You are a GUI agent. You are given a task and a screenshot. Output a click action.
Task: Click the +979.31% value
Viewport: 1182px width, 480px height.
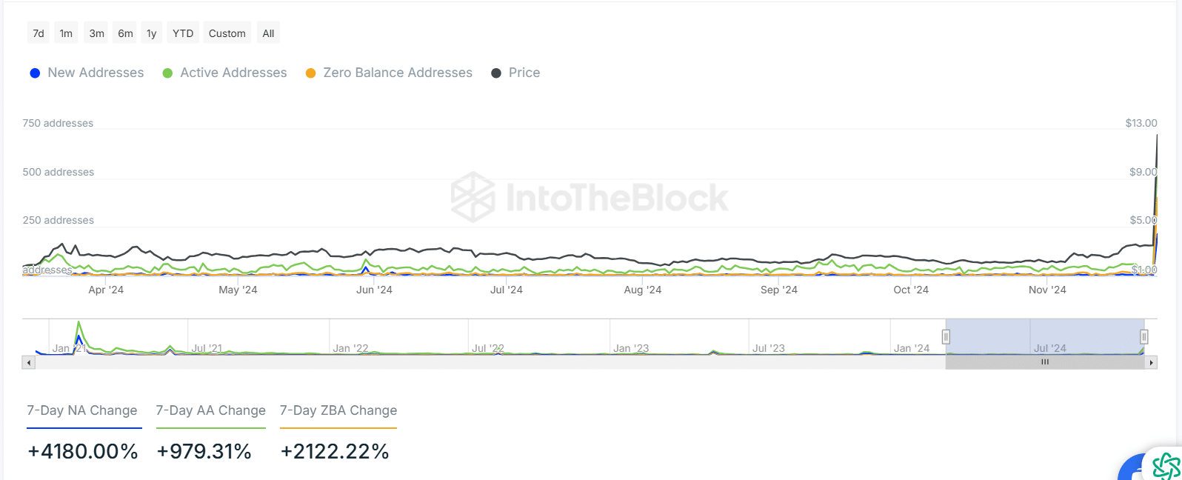tap(204, 452)
